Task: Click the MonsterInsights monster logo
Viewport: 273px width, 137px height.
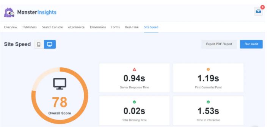Action: (x=9, y=12)
